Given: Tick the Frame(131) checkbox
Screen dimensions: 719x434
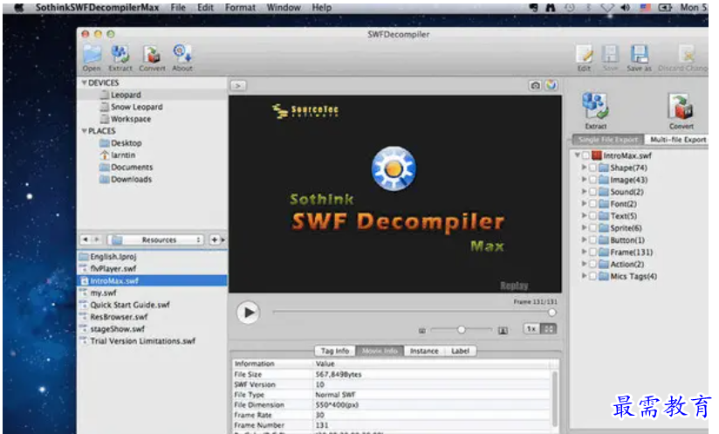Looking at the screenshot, I should point(592,251).
